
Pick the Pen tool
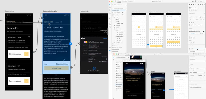click(110, 18)
